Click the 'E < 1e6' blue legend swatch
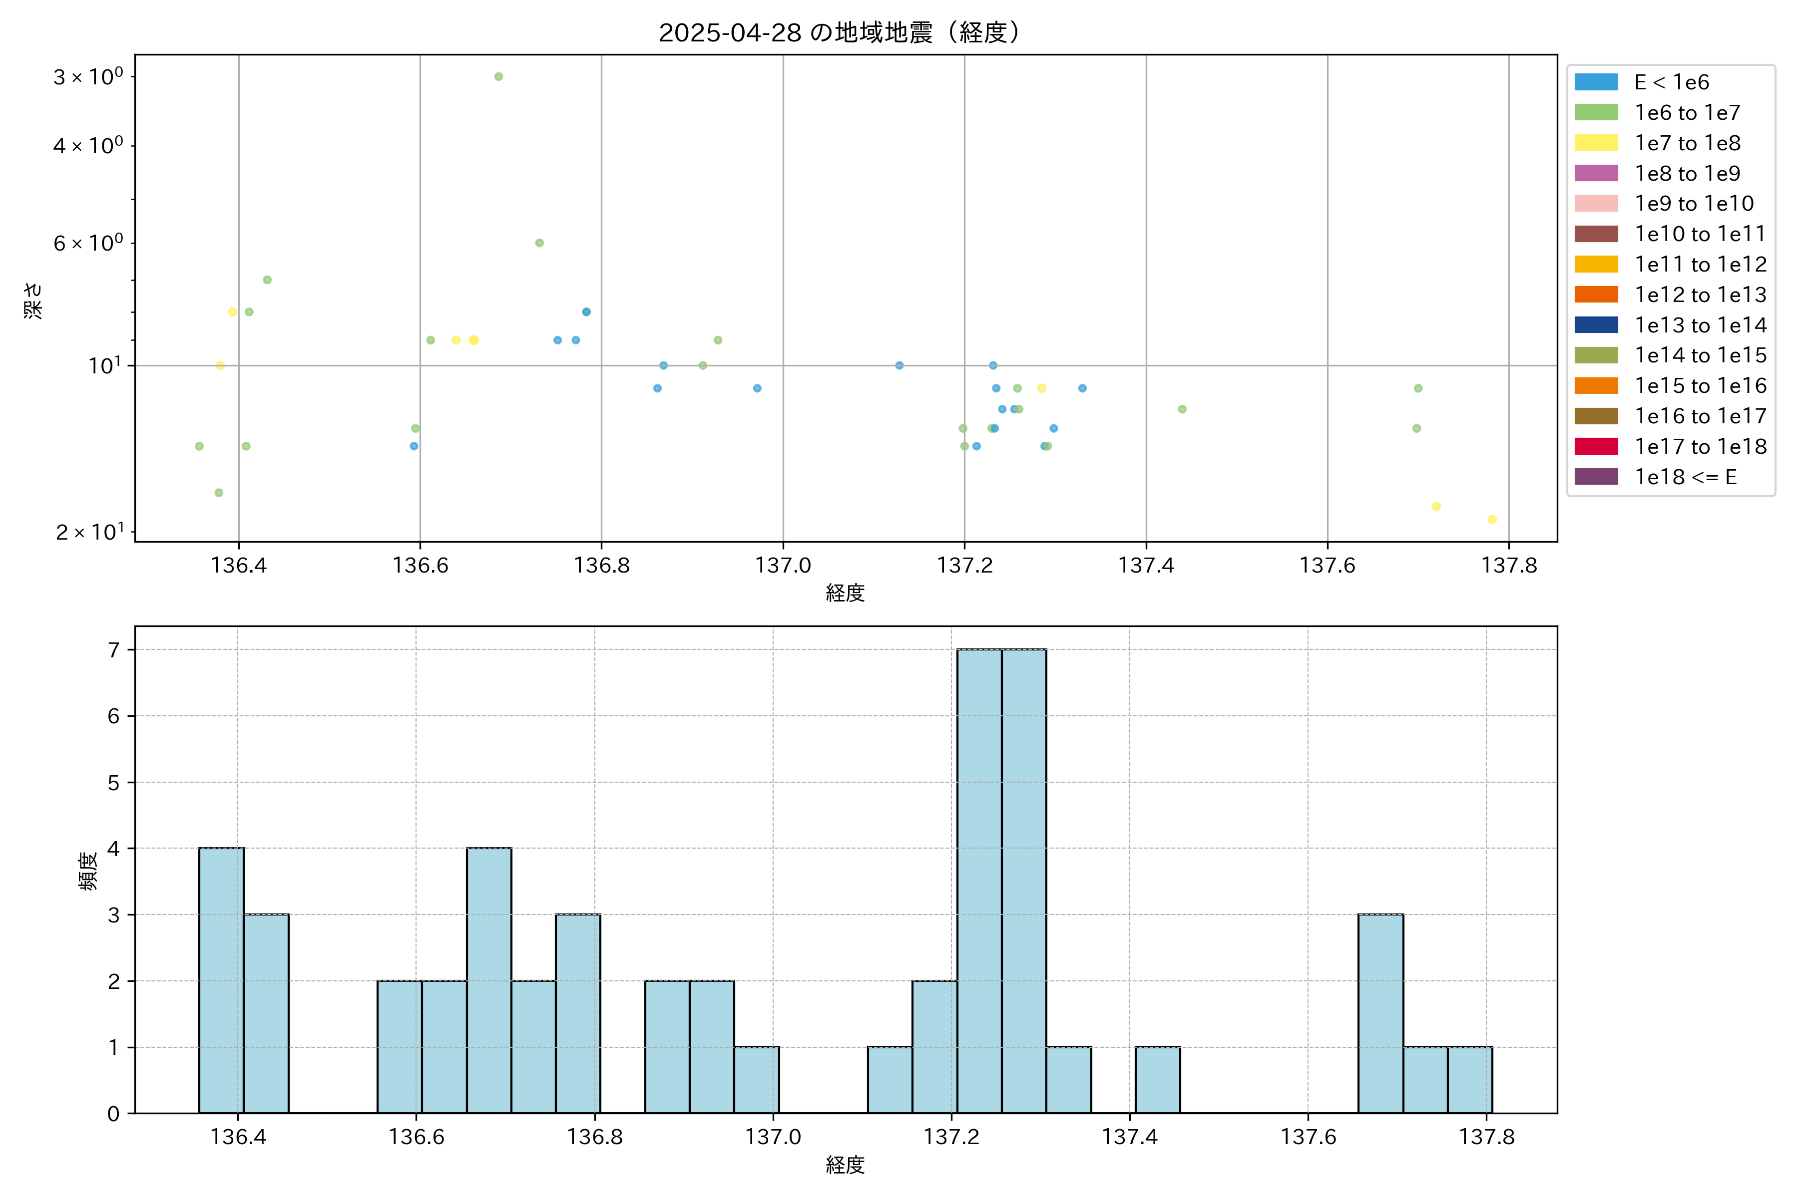Image resolution: width=1798 pixels, height=1198 pixels. tap(1595, 82)
